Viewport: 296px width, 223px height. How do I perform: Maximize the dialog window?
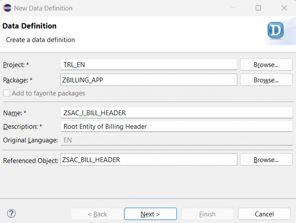tap(259, 8)
